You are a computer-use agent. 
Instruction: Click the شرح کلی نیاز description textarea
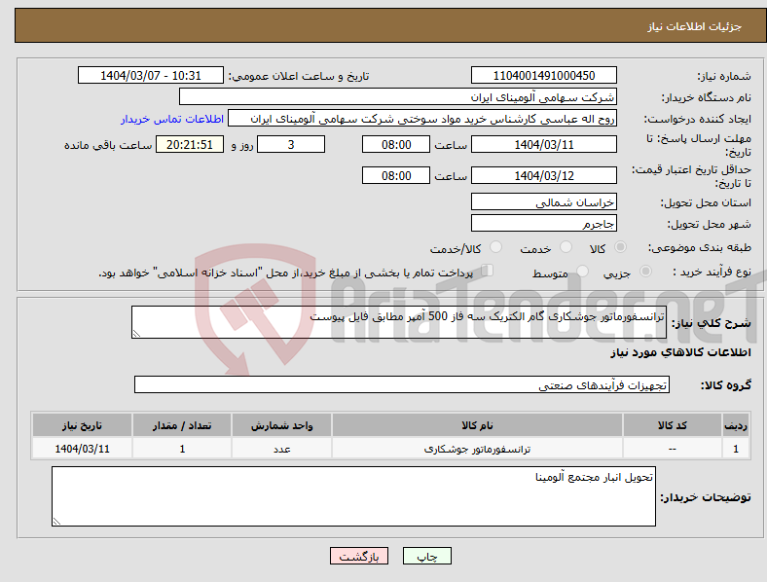coord(399,322)
